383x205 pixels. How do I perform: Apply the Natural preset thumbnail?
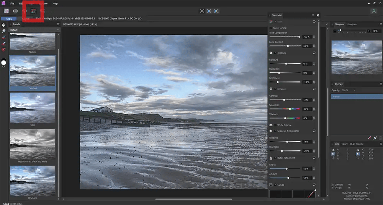point(33,41)
